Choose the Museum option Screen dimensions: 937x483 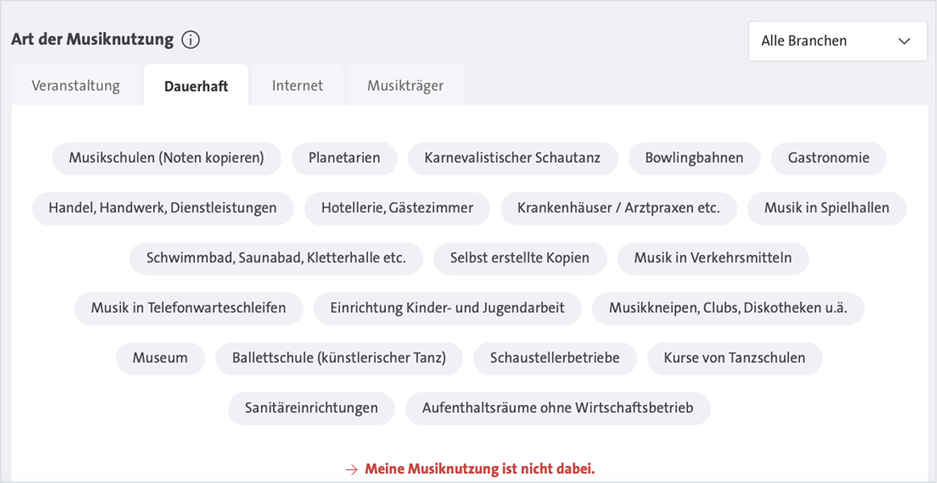(160, 358)
